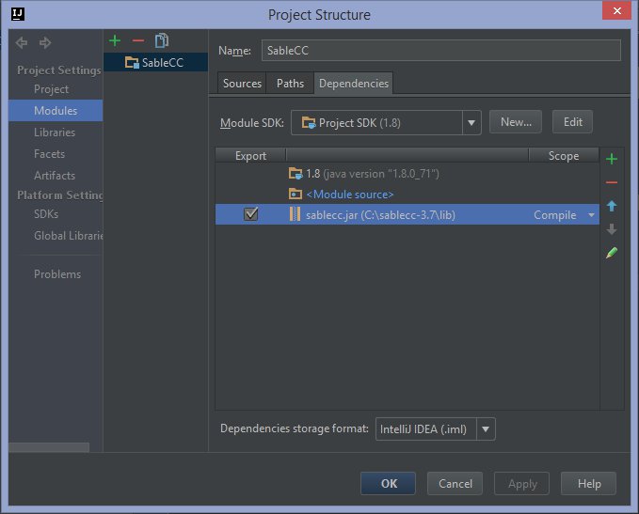Move dependency up with blue arrow
This screenshot has width=639, height=514.
[x=612, y=206]
